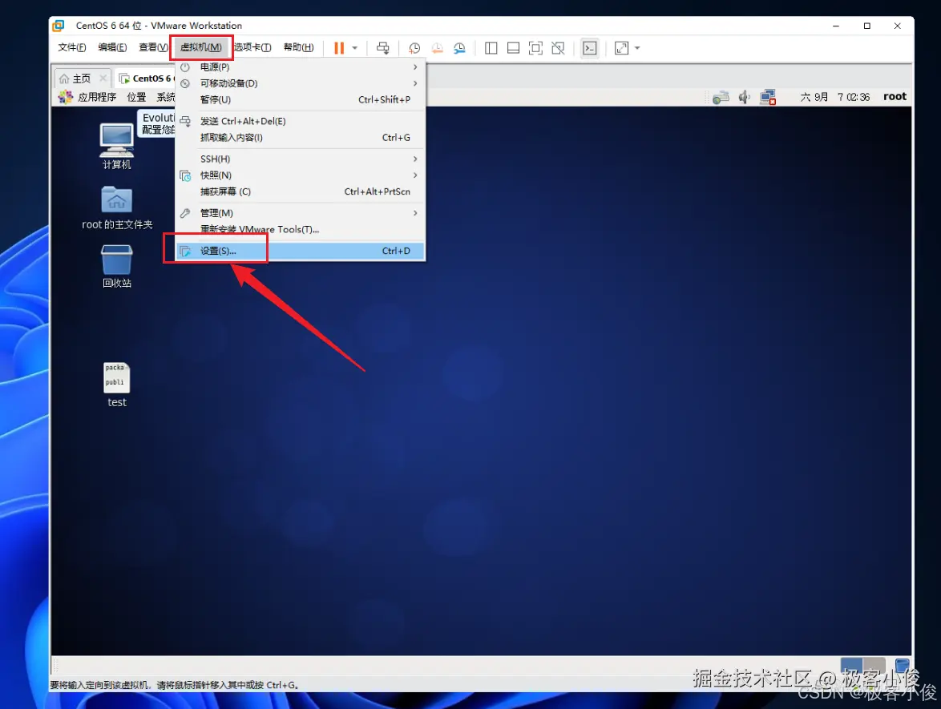Open the 帮助(H) menu
Viewport: 941px width, 709px height.
(298, 47)
